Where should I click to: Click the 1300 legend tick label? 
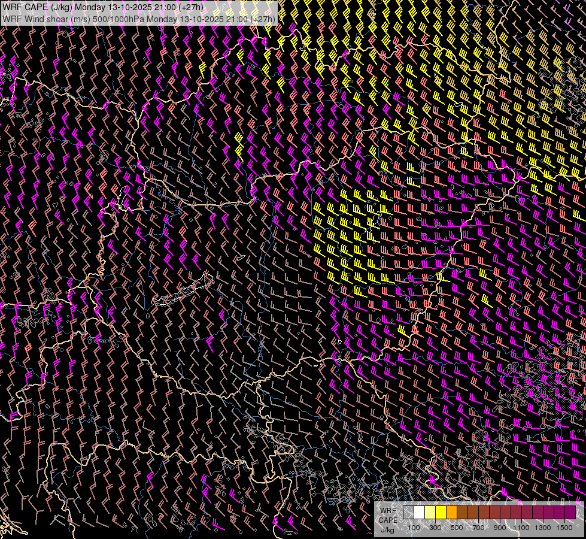coord(543,528)
